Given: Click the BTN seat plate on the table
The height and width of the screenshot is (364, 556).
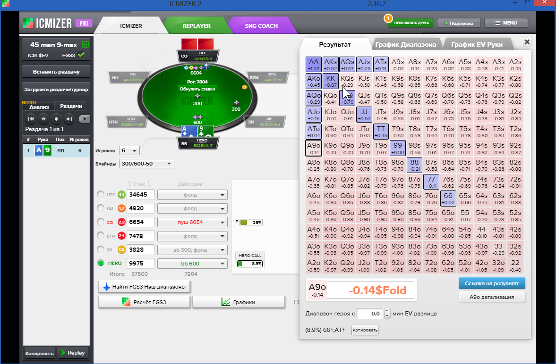Looking at the screenshot, I should pos(268,77).
